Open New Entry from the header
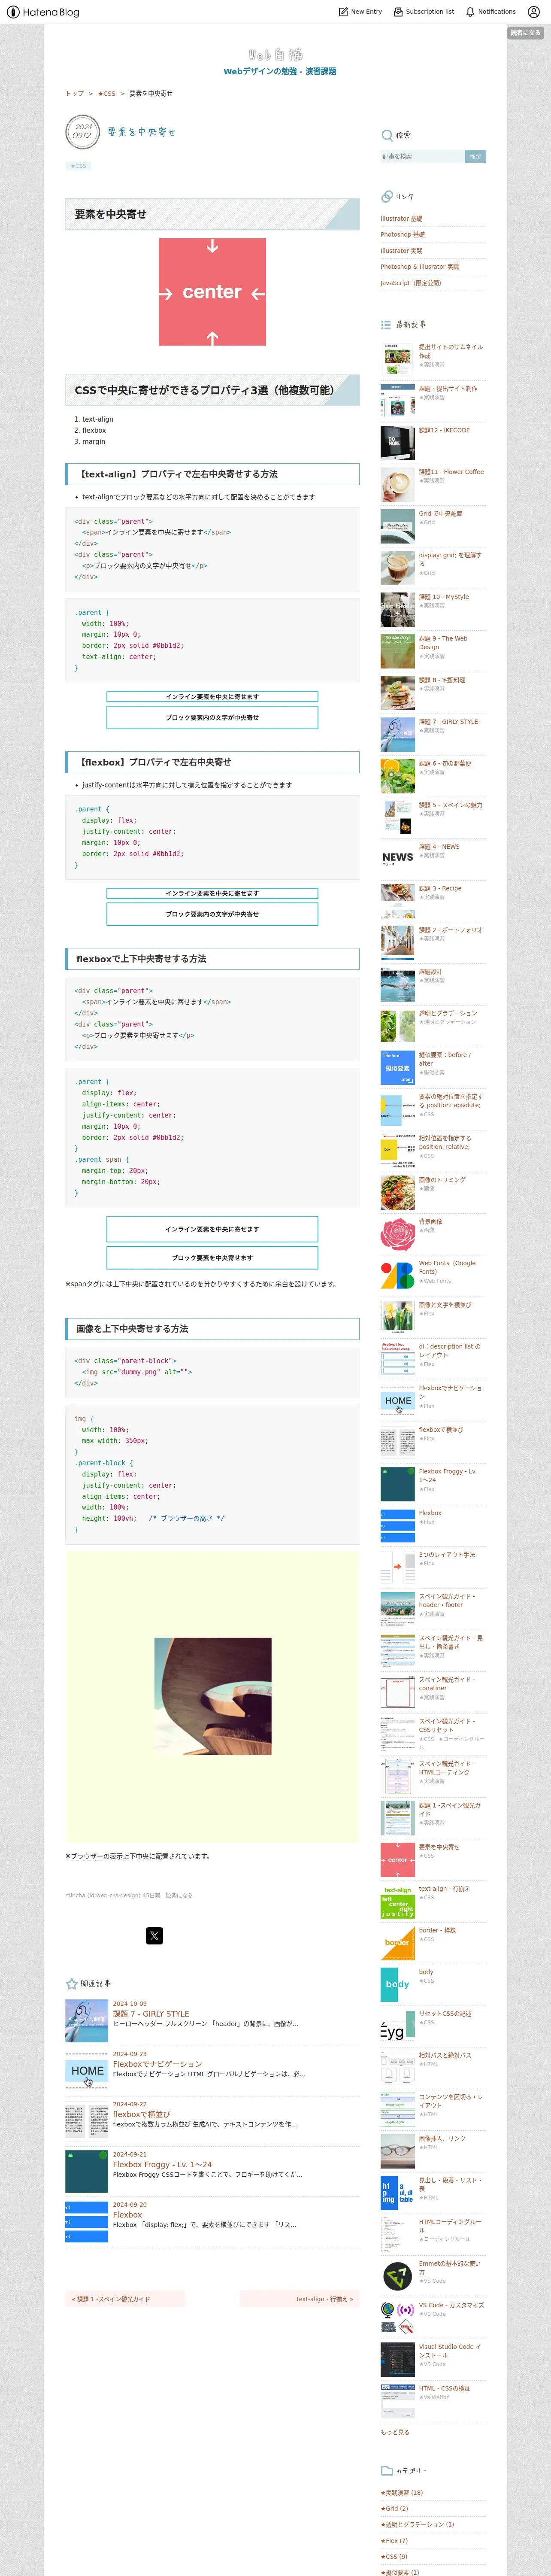Image resolution: width=551 pixels, height=2576 pixels. [x=361, y=12]
